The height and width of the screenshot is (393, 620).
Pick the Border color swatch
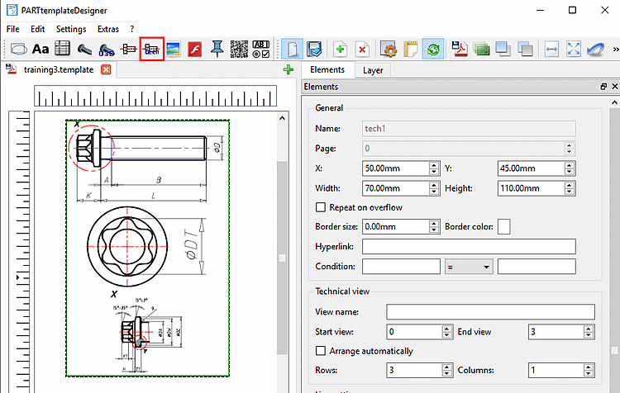503,226
